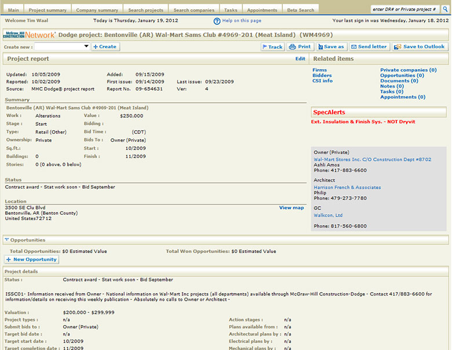Image resolution: width=452 pixels, height=350 pixels.
Task: Click the magnifier search icon at top right
Action: pos(445,9)
